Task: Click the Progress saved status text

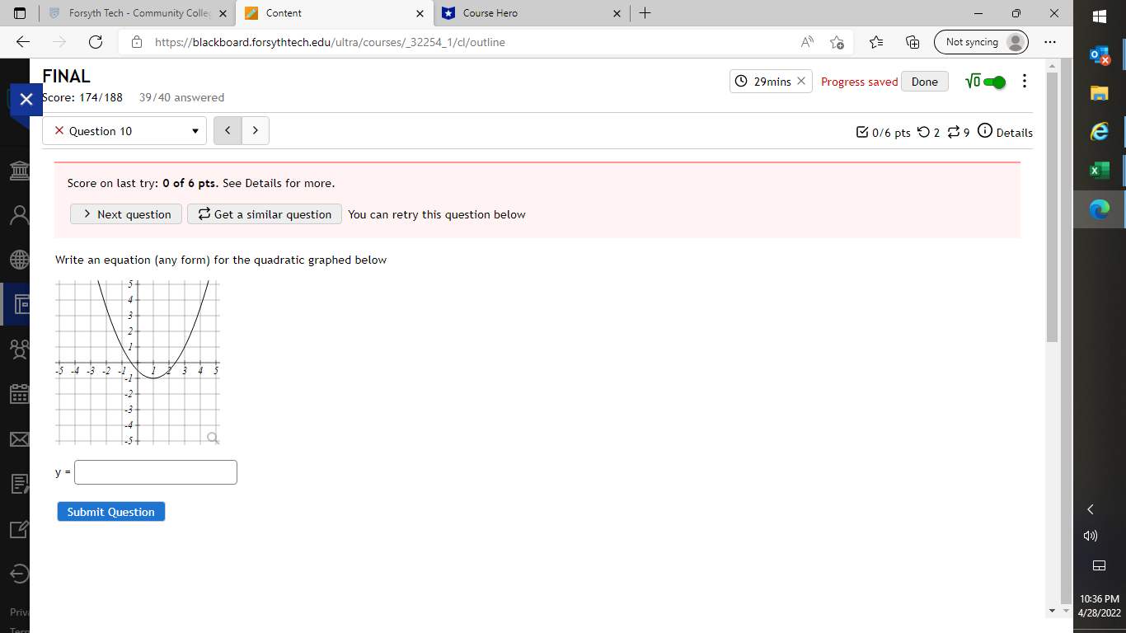Action: tap(859, 82)
